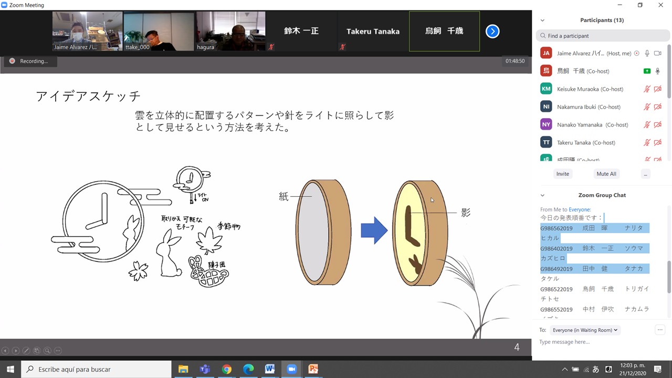Collapse the Participants panel chevron

pos(542,20)
